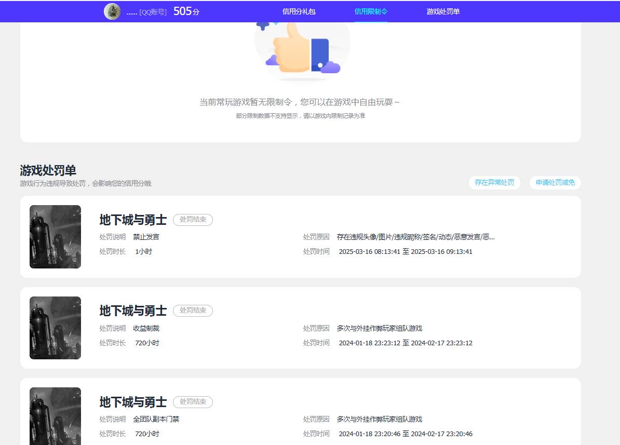
Task: Click the user avatar in the top bar
Action: click(112, 11)
